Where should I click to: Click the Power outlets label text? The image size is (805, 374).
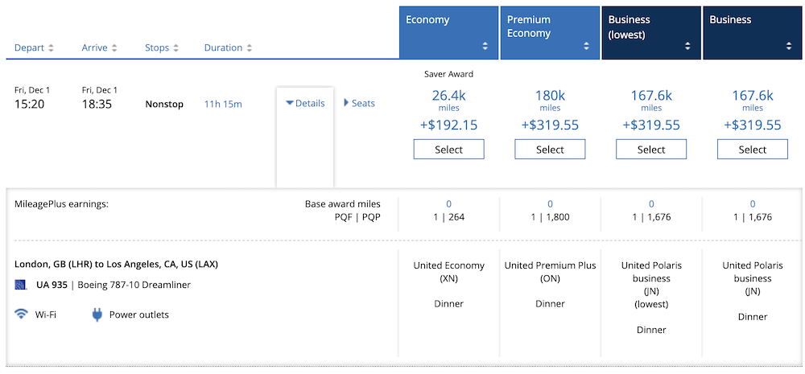139,314
